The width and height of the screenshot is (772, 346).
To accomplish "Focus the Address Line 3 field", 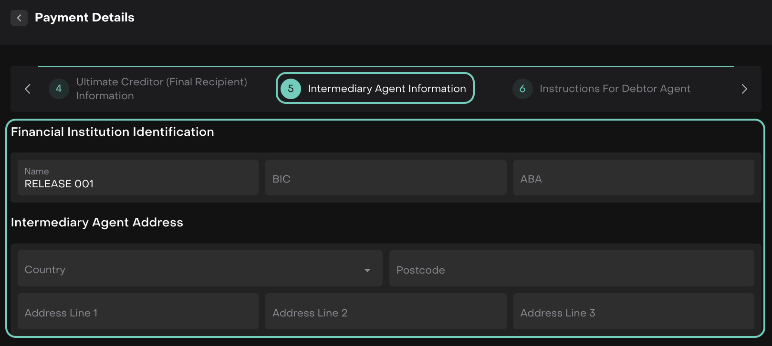I will coord(633,312).
